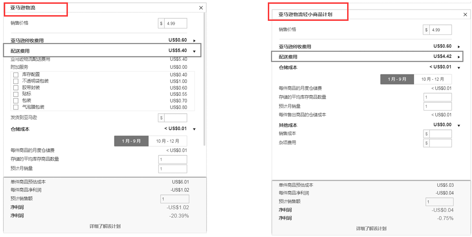
Task: Edit 预计销售额 in 轻小商品计划 panel
Action: pos(439,202)
